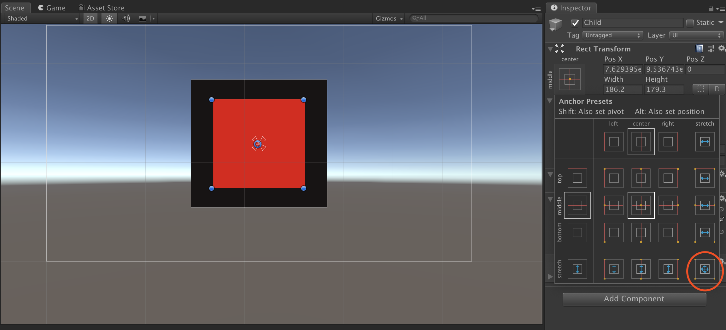
Task: Choose the bottom-right anchor preset
Action: click(668, 233)
